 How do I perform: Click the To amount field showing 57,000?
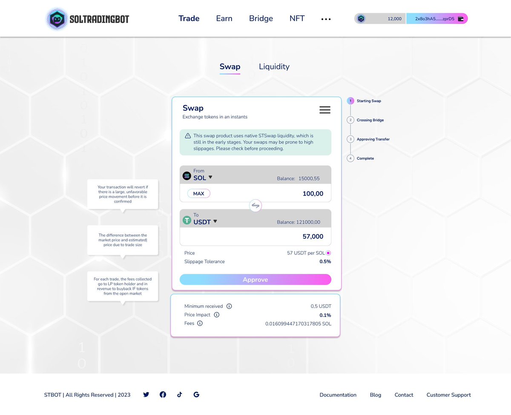(255, 237)
